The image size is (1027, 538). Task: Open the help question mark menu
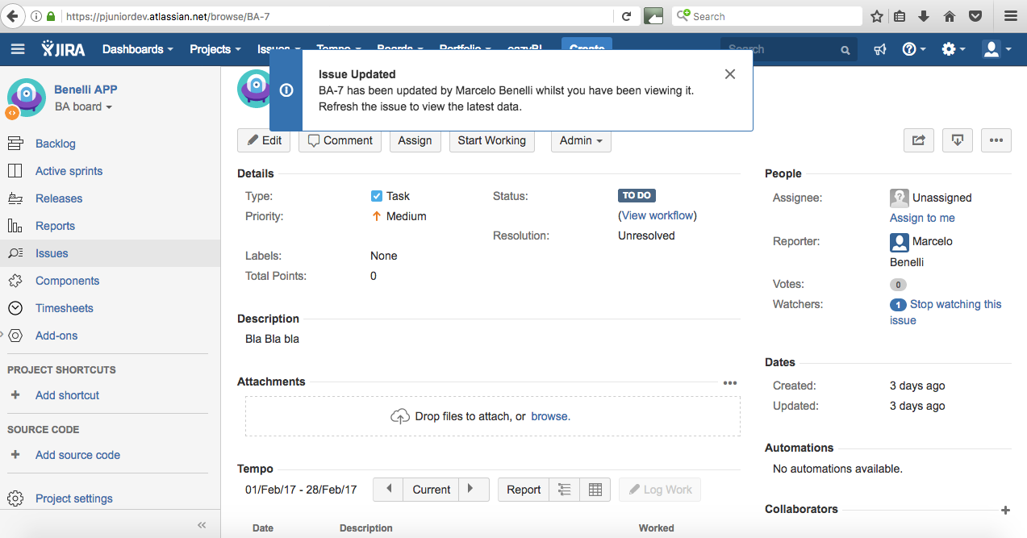tap(913, 49)
